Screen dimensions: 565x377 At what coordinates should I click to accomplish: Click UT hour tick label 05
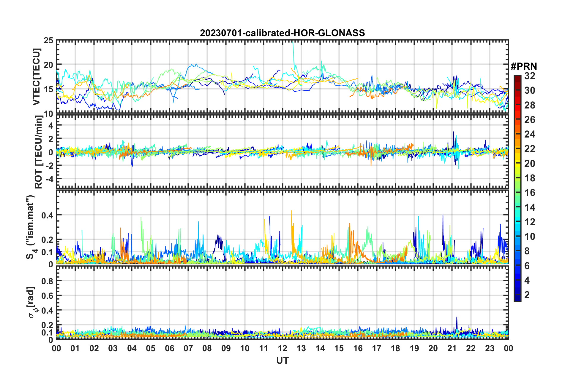[x=151, y=348]
